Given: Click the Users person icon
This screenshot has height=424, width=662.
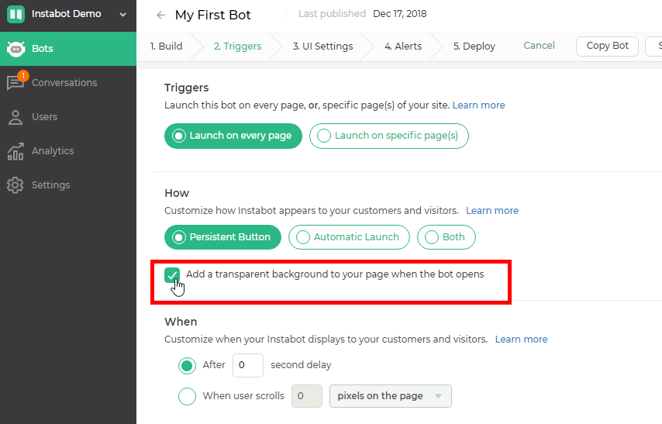Looking at the screenshot, I should pos(16,117).
